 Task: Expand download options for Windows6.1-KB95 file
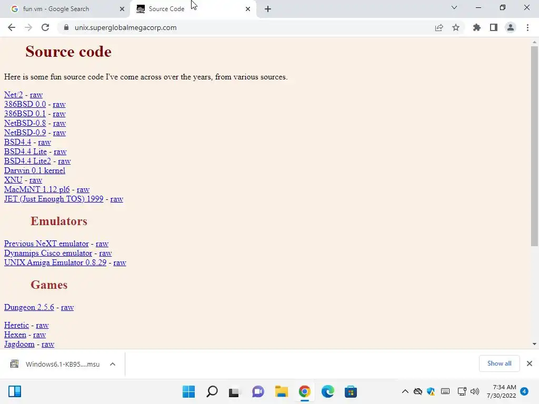point(113,364)
